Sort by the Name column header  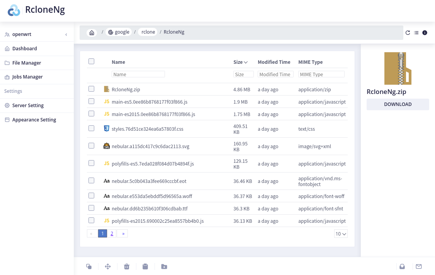coord(119,62)
